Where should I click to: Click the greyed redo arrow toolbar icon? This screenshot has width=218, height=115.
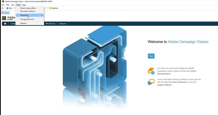pos(46,8)
